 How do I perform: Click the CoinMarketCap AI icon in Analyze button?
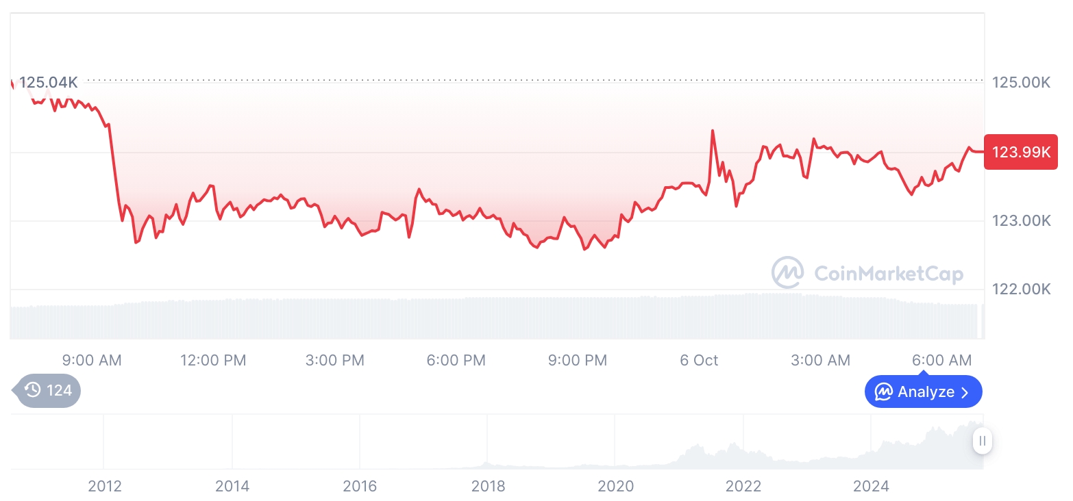tap(884, 392)
